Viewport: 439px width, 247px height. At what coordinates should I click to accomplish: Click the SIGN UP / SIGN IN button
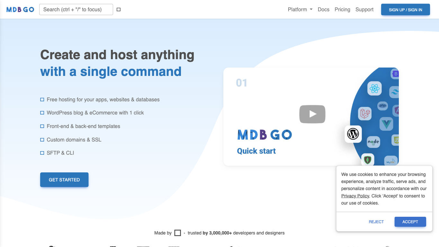click(x=406, y=10)
